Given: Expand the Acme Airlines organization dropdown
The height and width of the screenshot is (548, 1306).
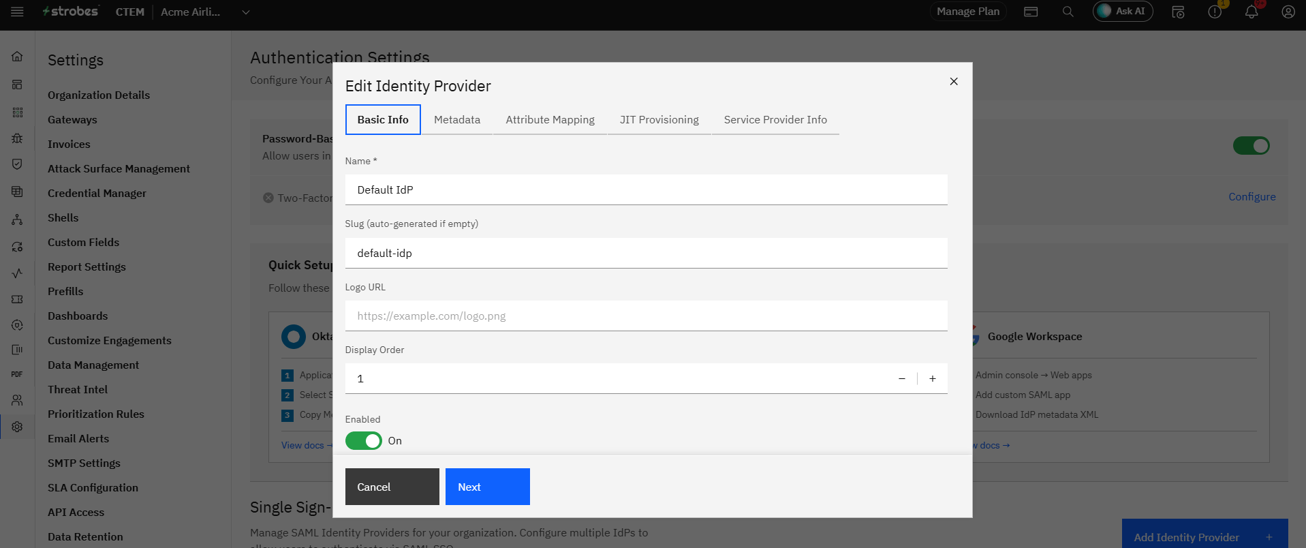Looking at the screenshot, I should click(x=205, y=12).
